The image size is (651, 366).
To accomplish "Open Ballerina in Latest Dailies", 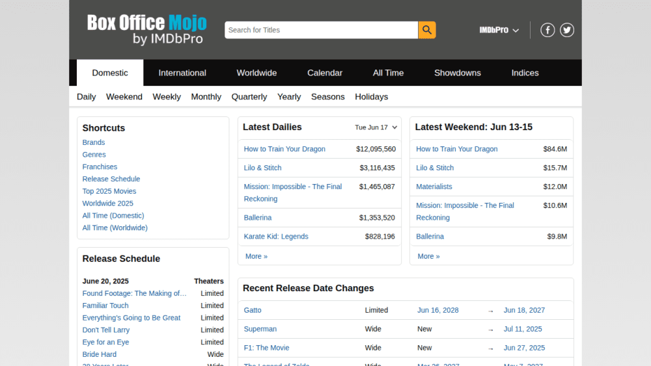I will click(257, 218).
